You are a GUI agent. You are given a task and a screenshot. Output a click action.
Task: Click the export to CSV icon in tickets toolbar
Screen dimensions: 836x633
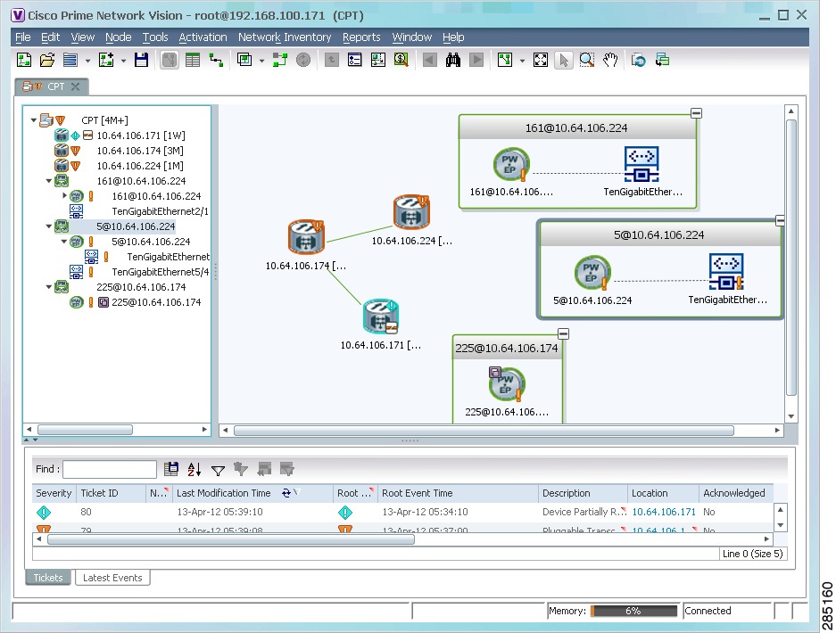click(171, 469)
